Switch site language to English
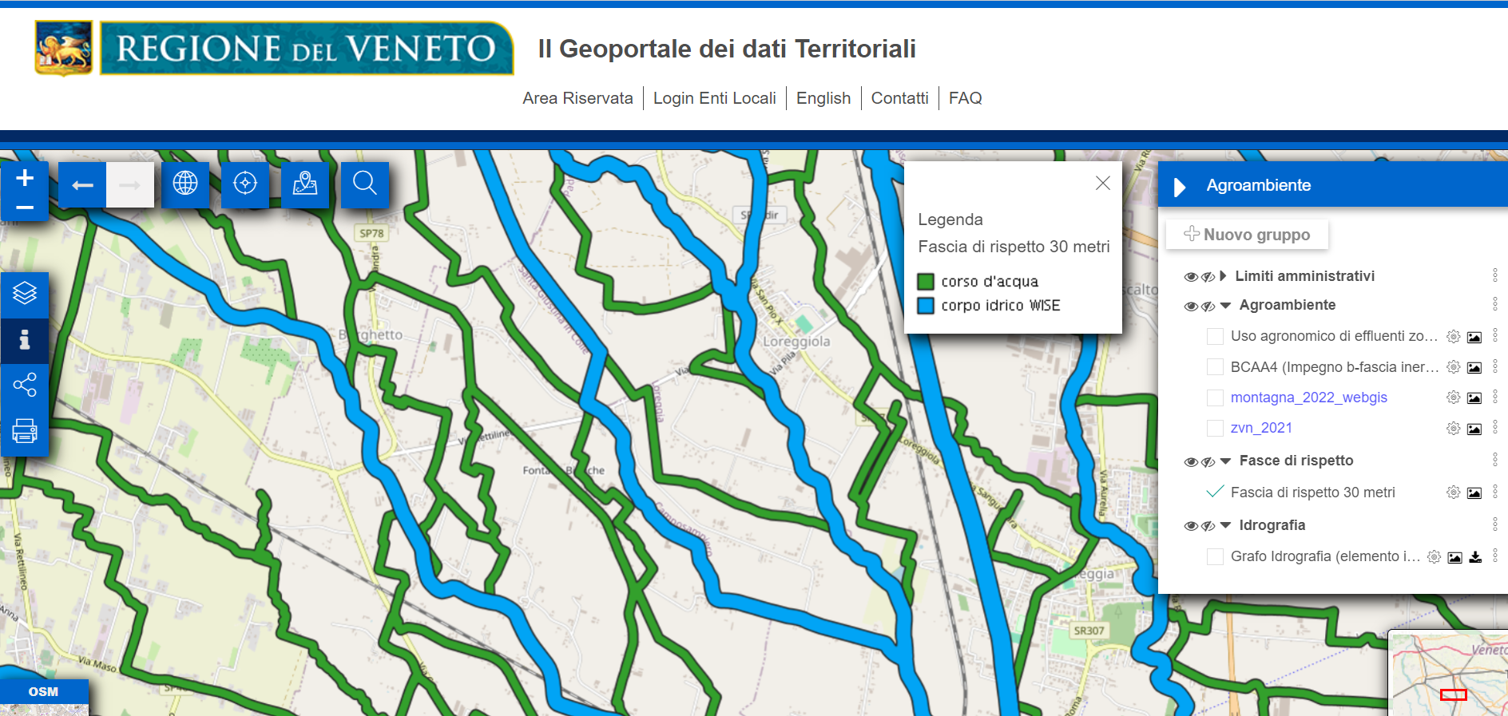This screenshot has width=1508, height=716. click(823, 98)
